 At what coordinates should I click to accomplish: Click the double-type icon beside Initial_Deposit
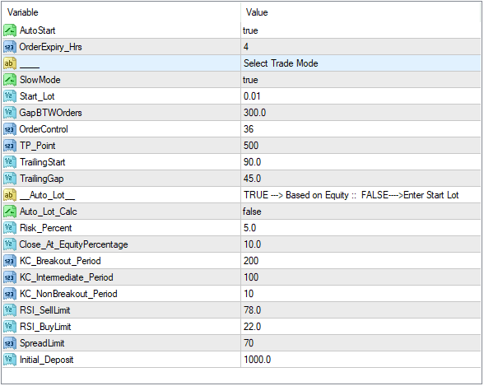coord(10,360)
